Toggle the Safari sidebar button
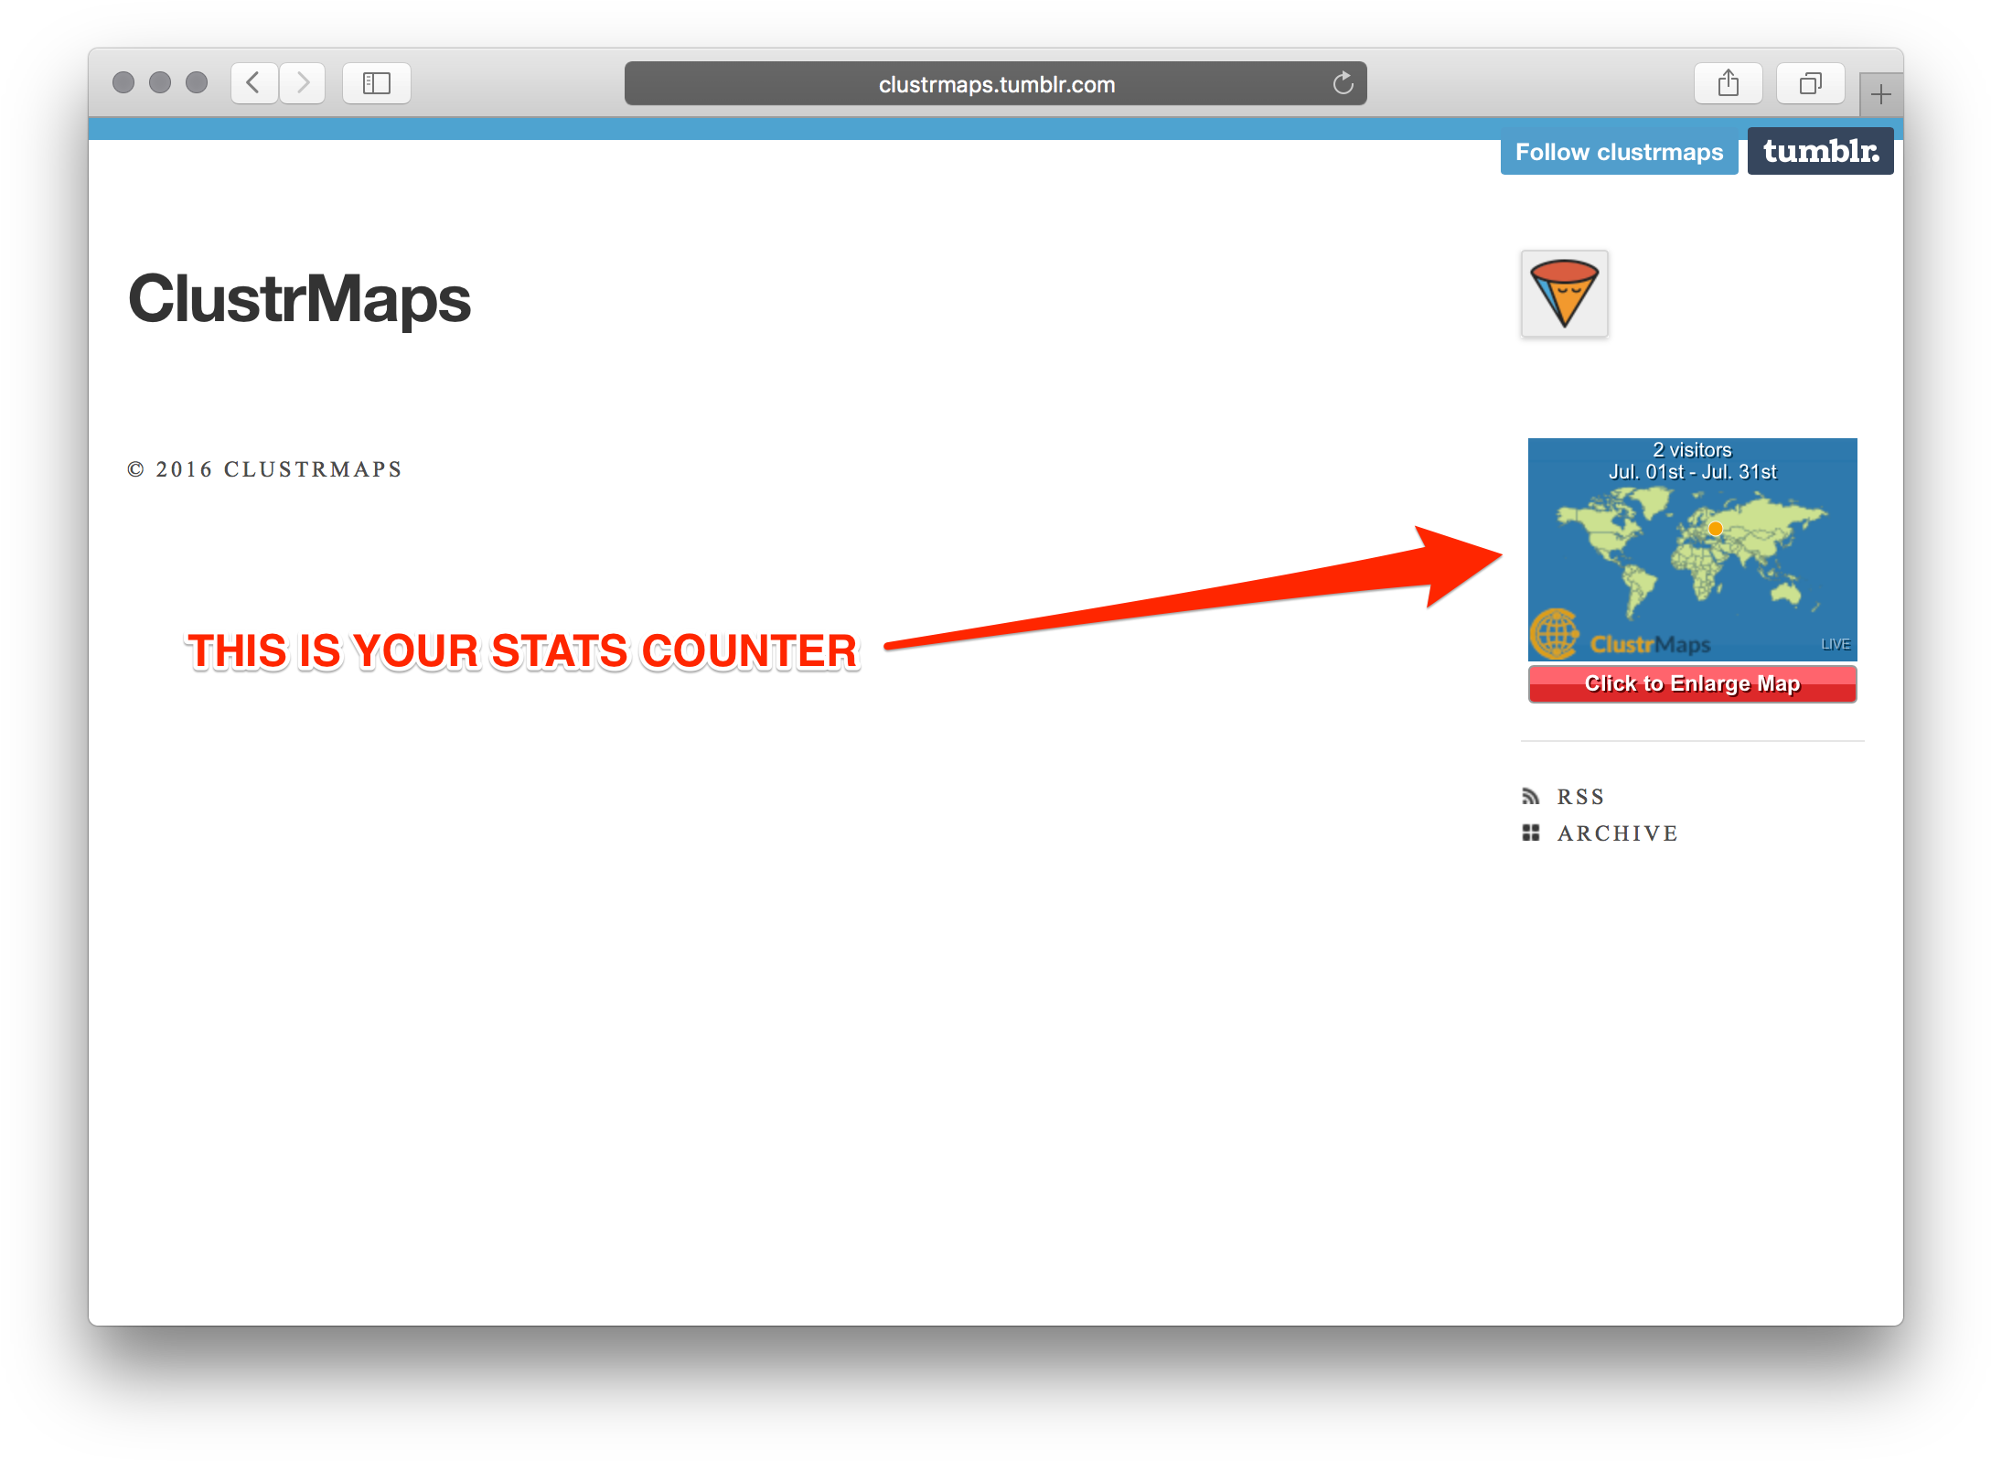This screenshot has width=1991, height=1461. [377, 83]
